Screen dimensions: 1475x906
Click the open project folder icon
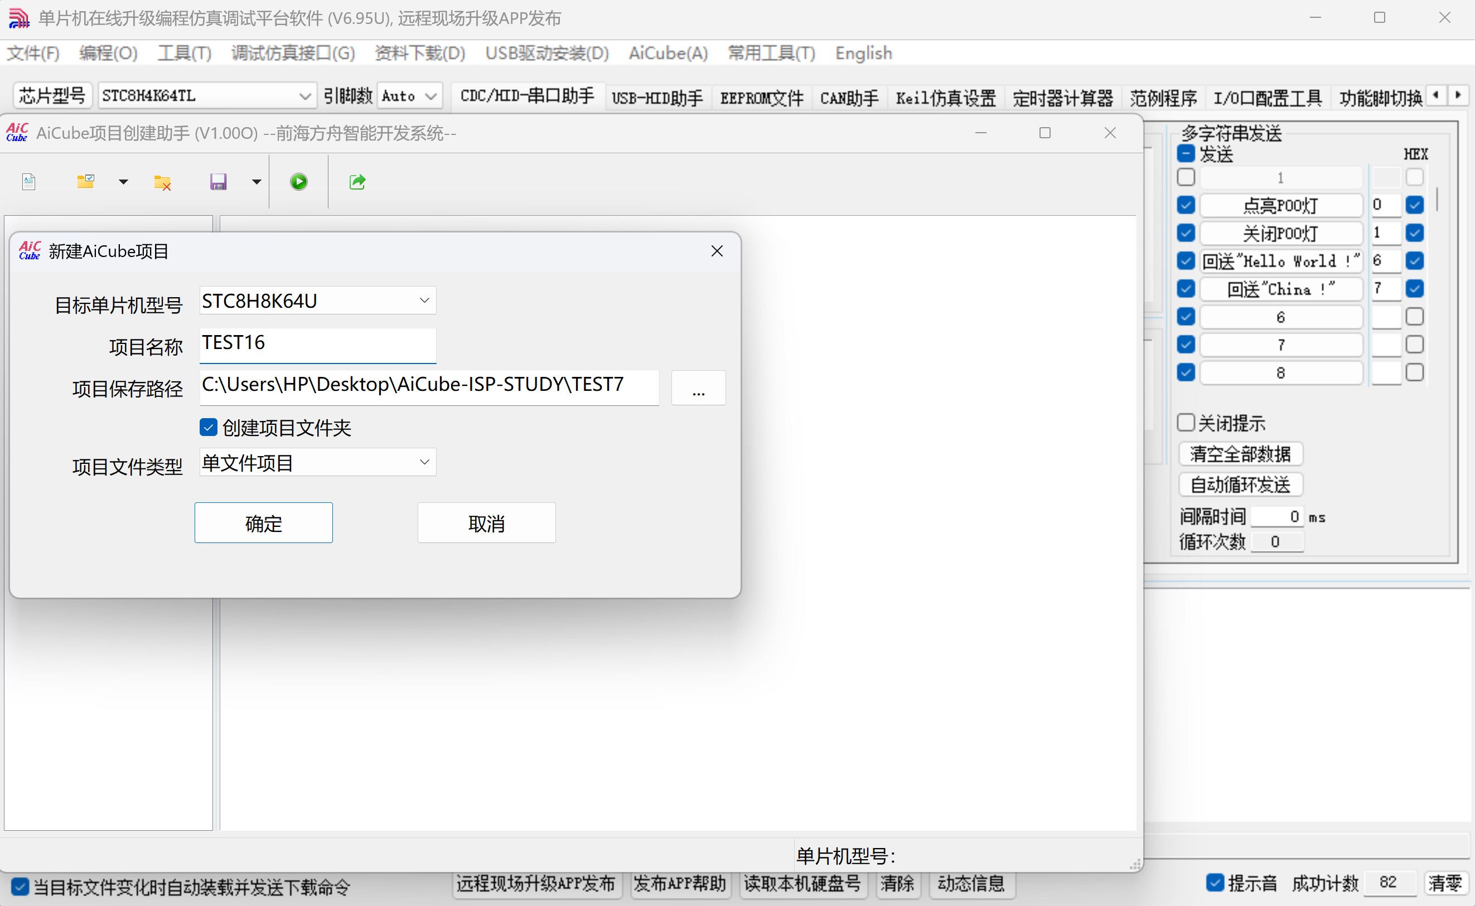pyautogui.click(x=86, y=182)
